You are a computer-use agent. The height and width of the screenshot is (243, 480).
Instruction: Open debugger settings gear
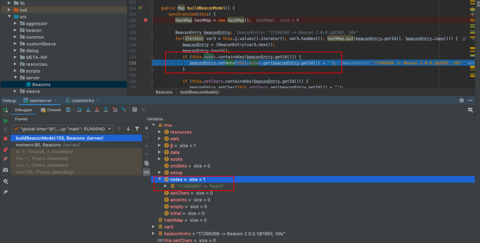[x=5, y=181]
